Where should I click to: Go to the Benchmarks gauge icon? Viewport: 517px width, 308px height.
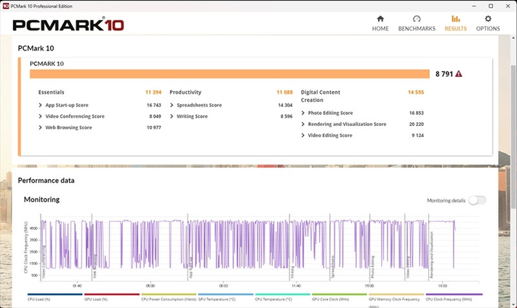[x=416, y=19]
